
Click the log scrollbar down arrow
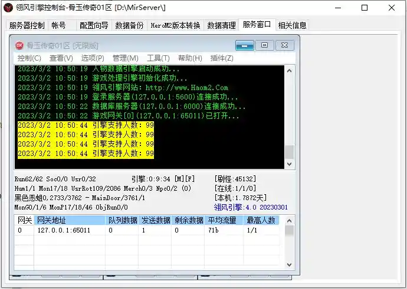coord(290,164)
